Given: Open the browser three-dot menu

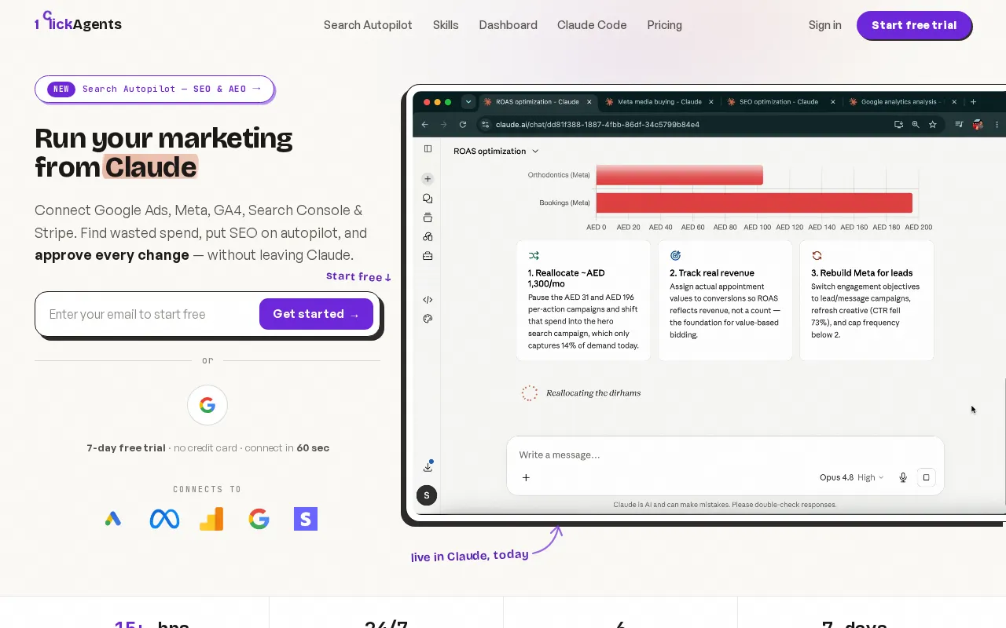Looking at the screenshot, I should click(997, 124).
